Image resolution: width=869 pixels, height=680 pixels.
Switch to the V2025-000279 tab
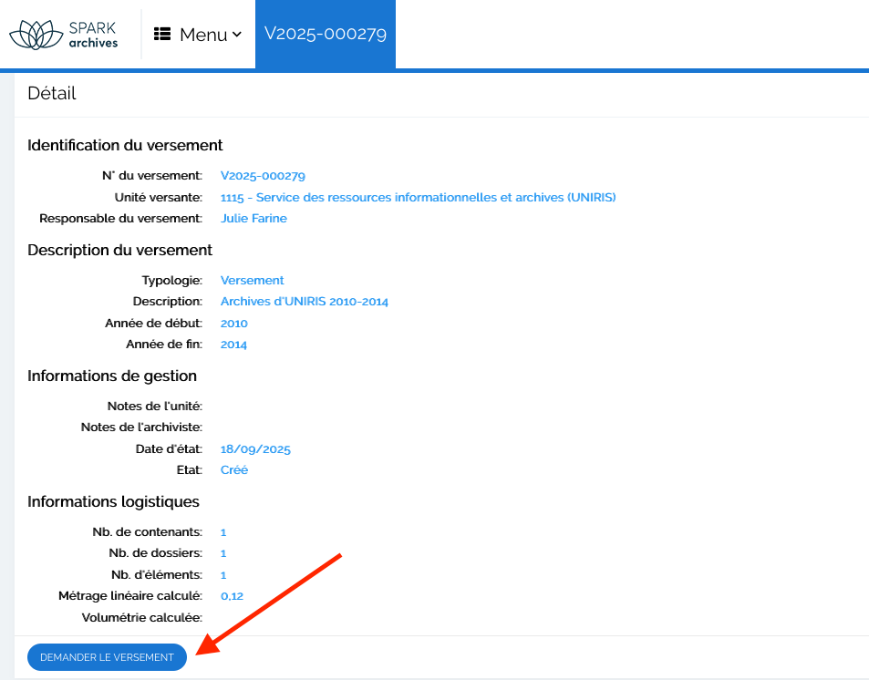[x=326, y=34]
